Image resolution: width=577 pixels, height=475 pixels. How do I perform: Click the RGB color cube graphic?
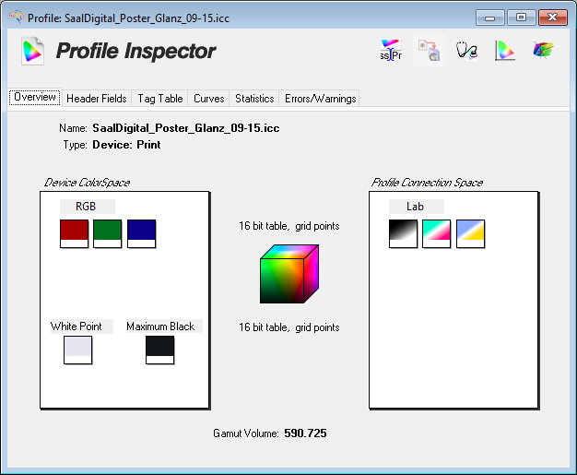pyautogui.click(x=289, y=274)
